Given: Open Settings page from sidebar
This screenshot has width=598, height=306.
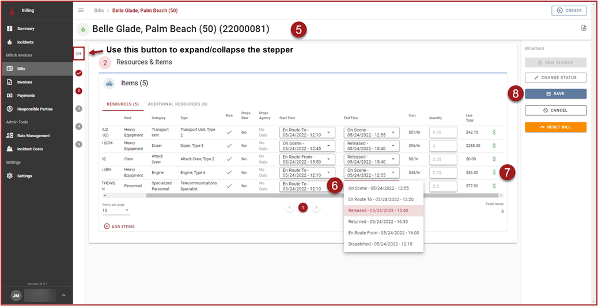Looking at the screenshot, I should [25, 176].
